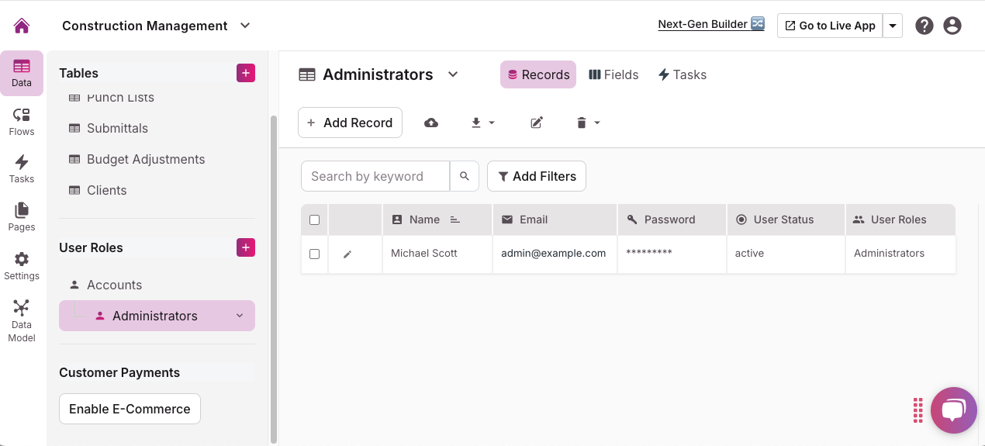
Task: Click the Enable E-Commerce button
Action: 130,409
